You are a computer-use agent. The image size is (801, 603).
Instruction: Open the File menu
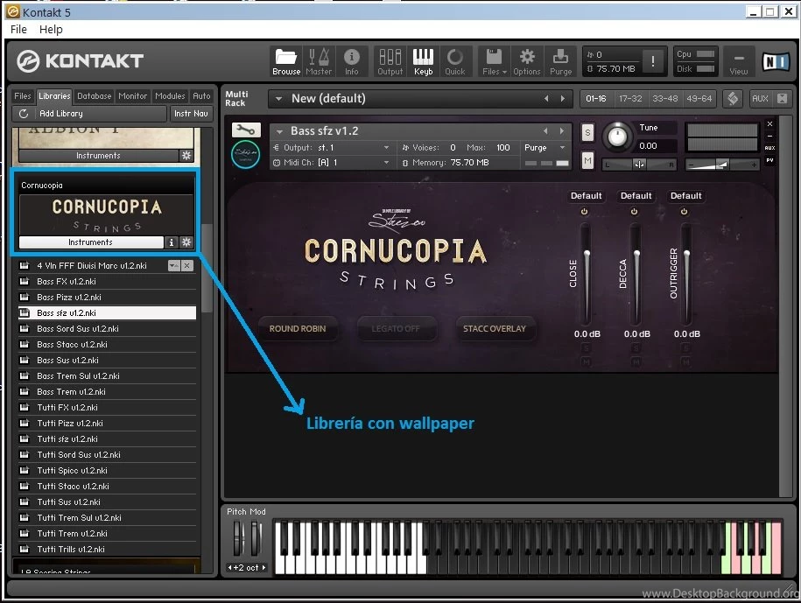pyautogui.click(x=18, y=29)
